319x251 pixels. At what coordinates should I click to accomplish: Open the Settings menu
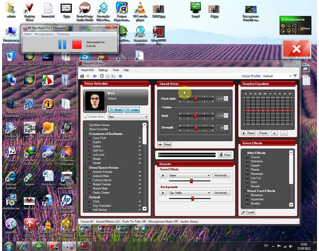pos(103,70)
